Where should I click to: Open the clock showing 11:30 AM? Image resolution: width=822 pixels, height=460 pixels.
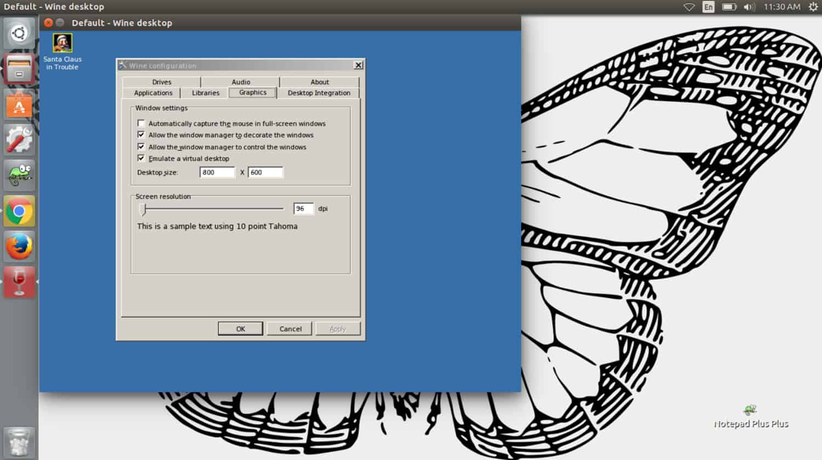[782, 7]
